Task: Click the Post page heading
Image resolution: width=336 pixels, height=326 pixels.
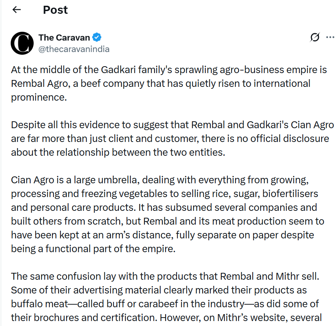Action: pyautogui.click(x=55, y=10)
